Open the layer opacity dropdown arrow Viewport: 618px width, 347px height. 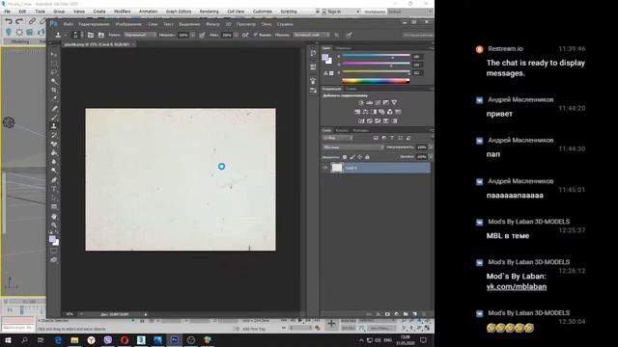click(x=431, y=147)
